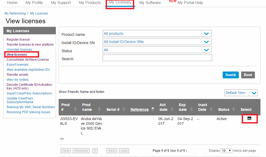
Task: Click the 06-Jun-2017 activation date
Action: point(166,121)
